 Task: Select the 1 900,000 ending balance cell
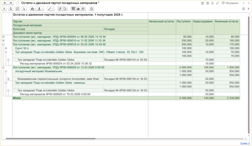(227, 67)
